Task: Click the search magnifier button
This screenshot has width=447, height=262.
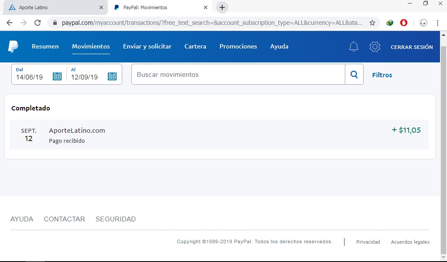Action: point(354,74)
